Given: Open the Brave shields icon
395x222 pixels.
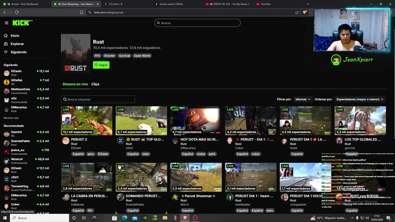Looking at the screenshot, I should [x=305, y=12].
